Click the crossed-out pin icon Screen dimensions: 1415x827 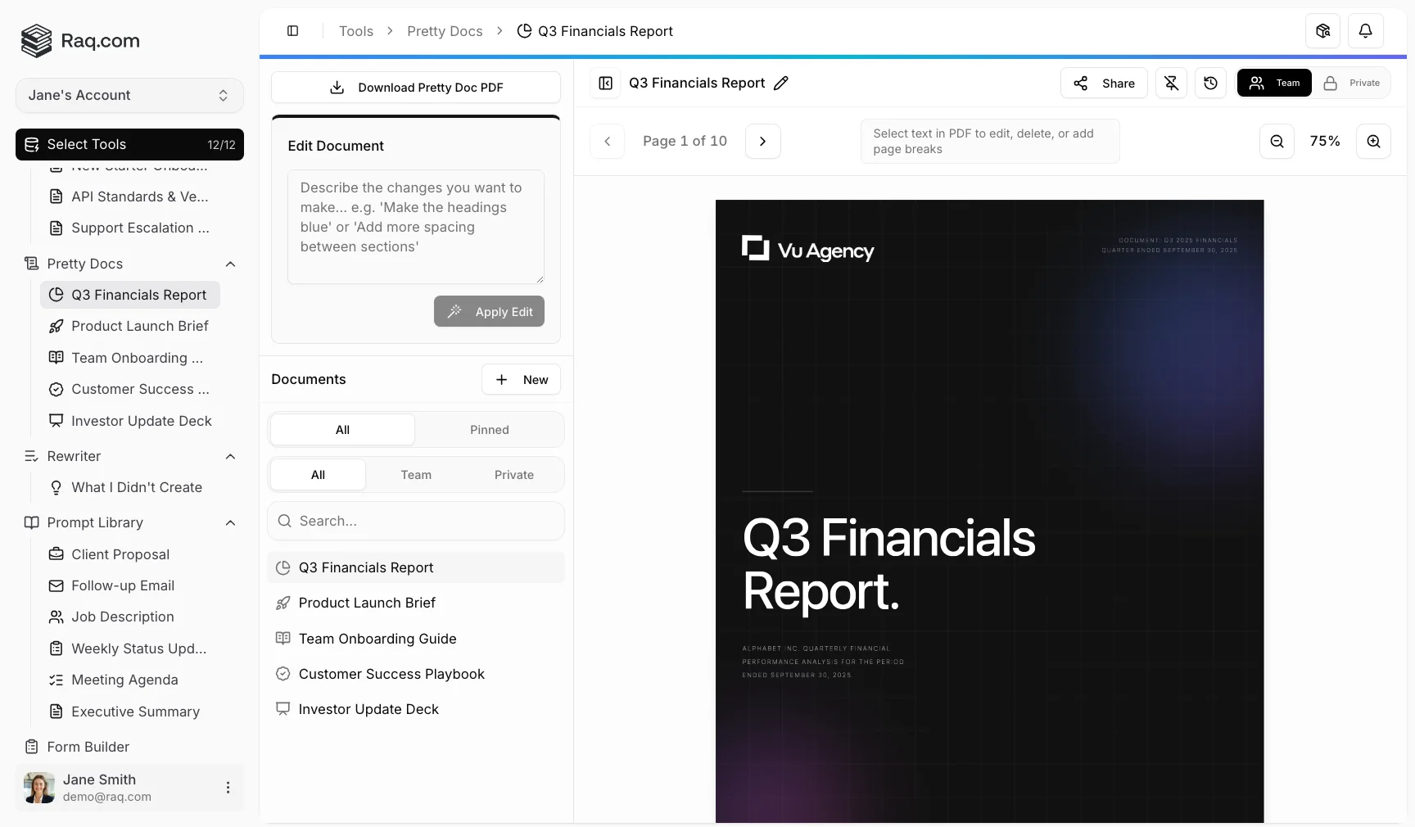pos(1171,83)
